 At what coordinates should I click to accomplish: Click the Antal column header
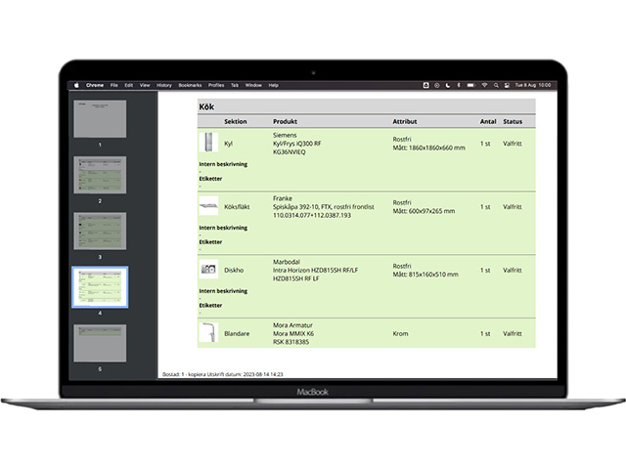pos(488,121)
